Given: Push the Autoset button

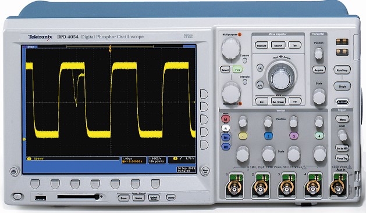Looking at the screenshot, I should click(342, 102).
